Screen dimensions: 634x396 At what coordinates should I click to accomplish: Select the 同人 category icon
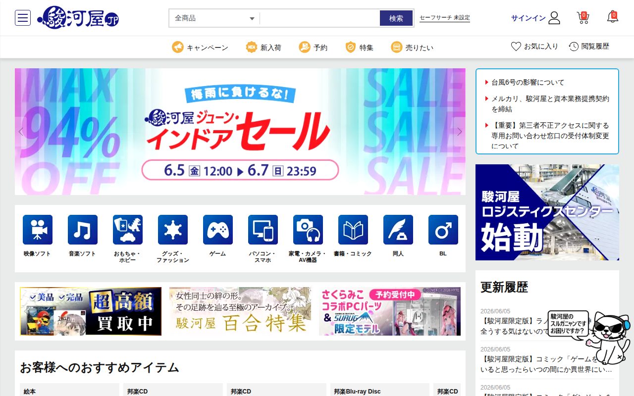(398, 230)
